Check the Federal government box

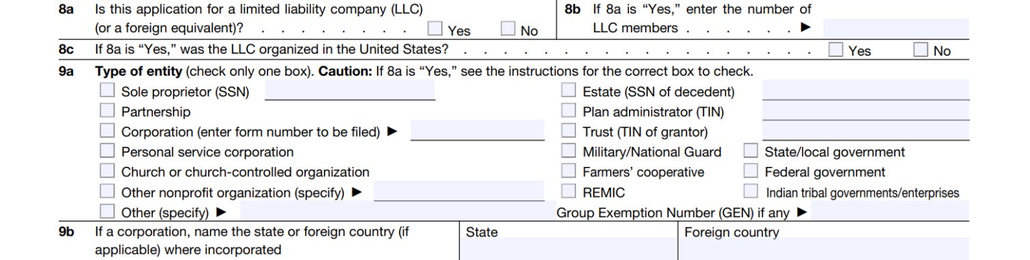click(x=751, y=171)
